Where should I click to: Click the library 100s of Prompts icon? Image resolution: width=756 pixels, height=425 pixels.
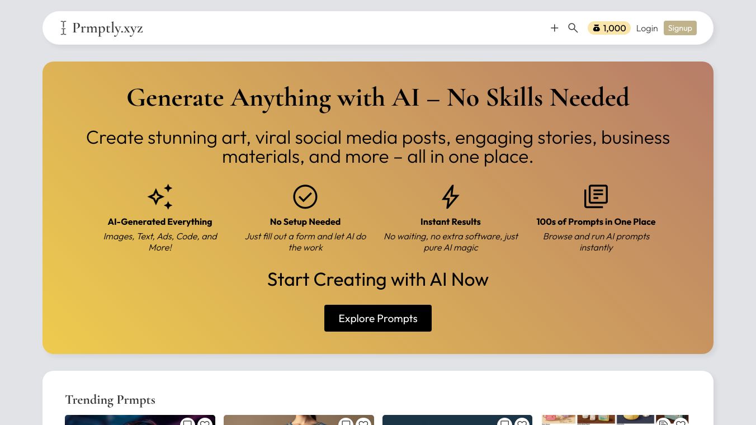point(596,197)
